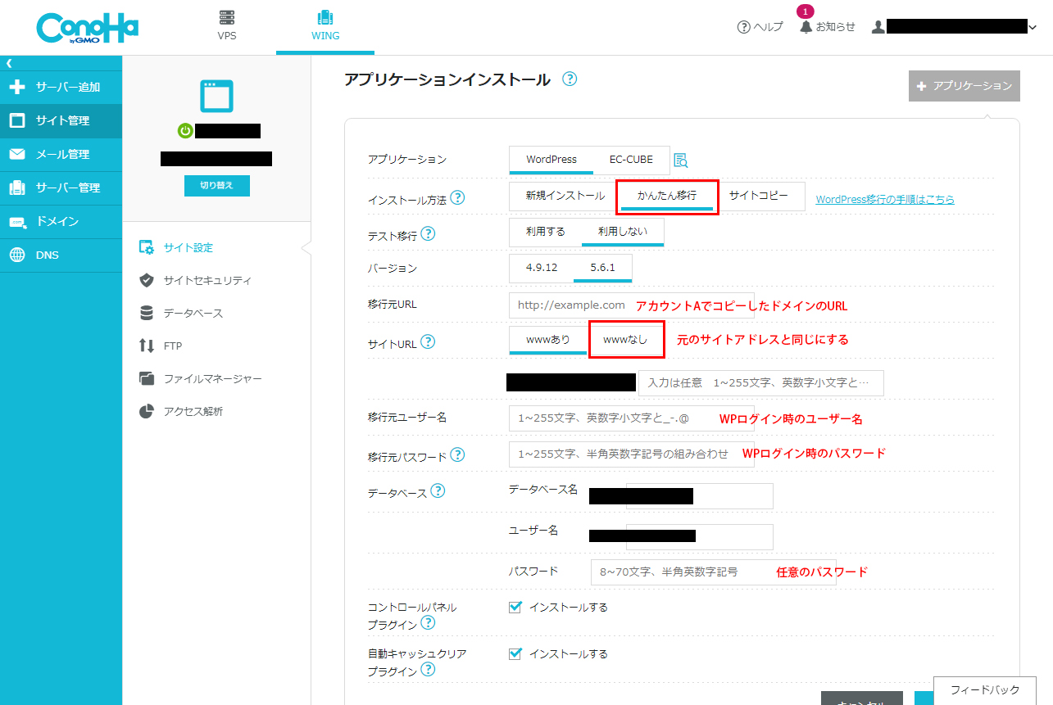Open サーバー管理 in the sidebar

coord(61,188)
